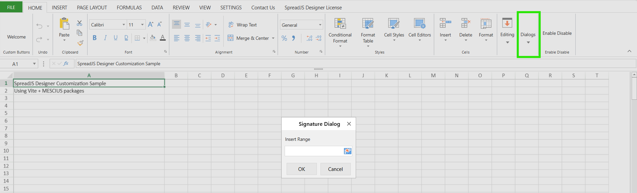
Task: Open the General number format dropdown
Action: (320, 25)
